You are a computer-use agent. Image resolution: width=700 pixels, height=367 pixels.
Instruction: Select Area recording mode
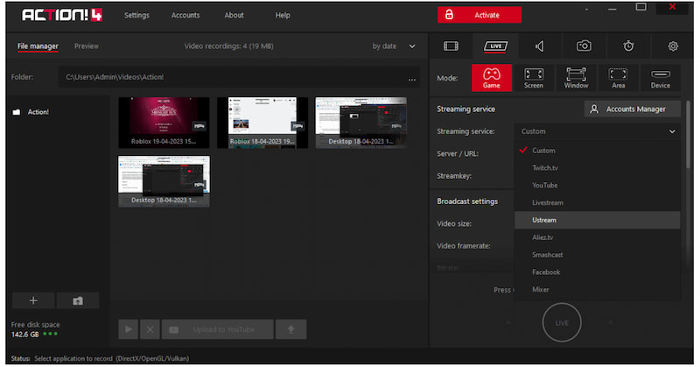click(x=618, y=78)
